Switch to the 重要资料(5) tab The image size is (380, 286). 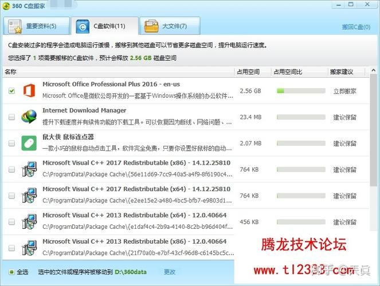tap(37, 26)
